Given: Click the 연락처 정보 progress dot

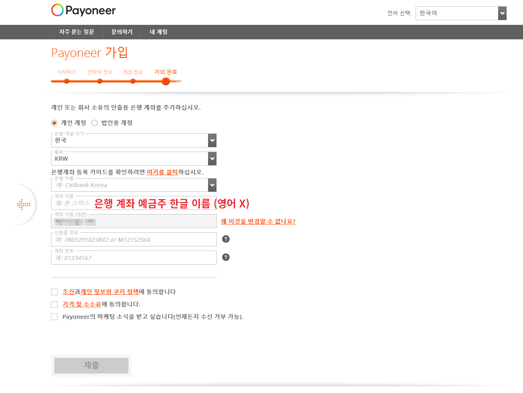Looking at the screenshot, I should [x=100, y=81].
